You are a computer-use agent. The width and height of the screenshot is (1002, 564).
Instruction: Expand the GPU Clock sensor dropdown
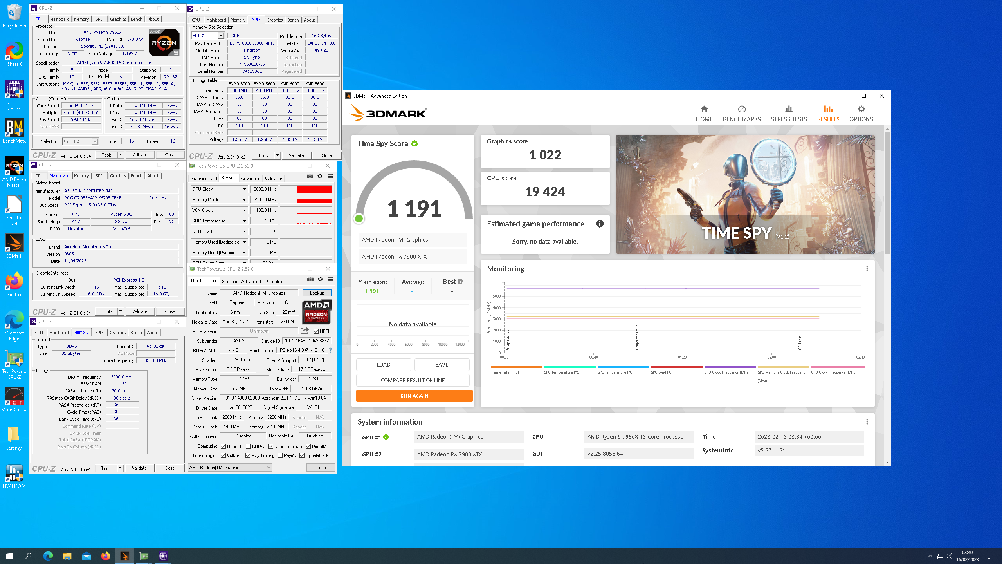point(244,189)
